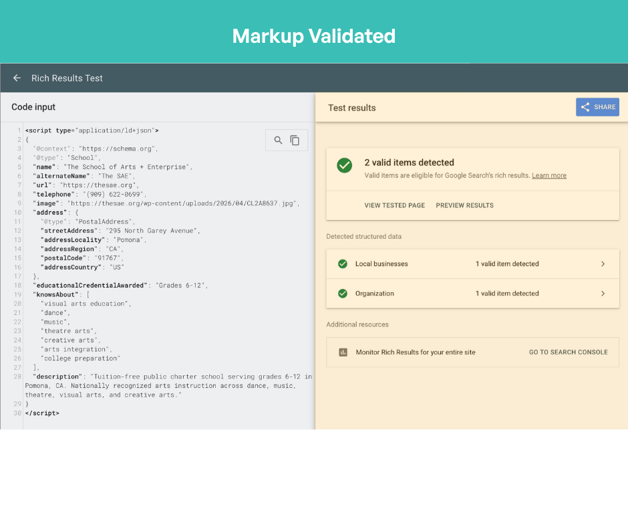Click the "postalCode": "91767" line
Screen dimensions: 628x527
[82, 258]
